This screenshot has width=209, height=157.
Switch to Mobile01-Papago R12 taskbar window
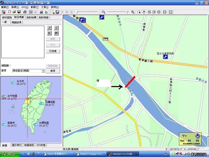pyautogui.click(x=90, y=154)
